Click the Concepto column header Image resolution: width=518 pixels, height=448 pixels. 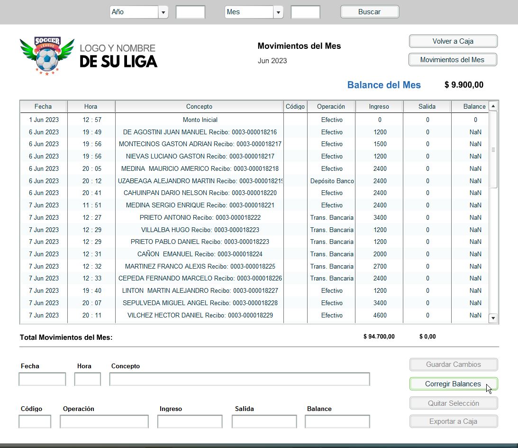point(199,106)
